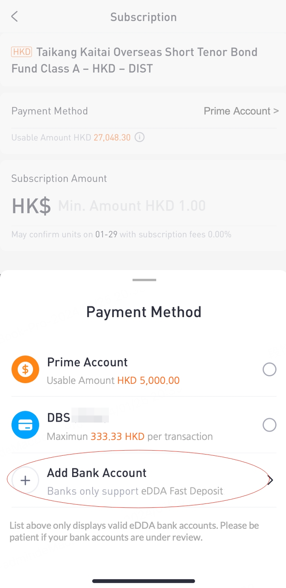Tap the bottom sheet drag handle

pyautogui.click(x=144, y=280)
